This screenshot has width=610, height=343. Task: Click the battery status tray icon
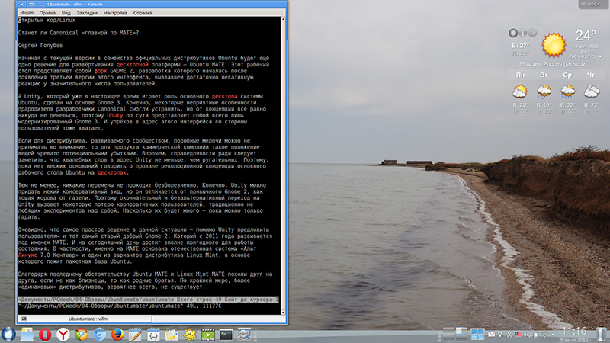[536, 335]
